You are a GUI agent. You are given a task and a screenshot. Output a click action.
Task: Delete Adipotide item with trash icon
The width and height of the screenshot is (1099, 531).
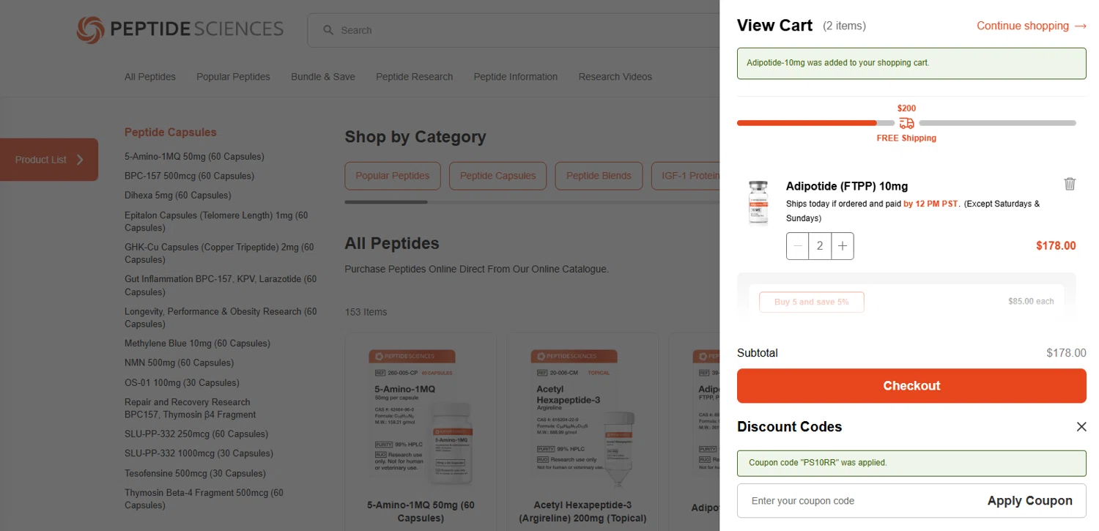1070,184
